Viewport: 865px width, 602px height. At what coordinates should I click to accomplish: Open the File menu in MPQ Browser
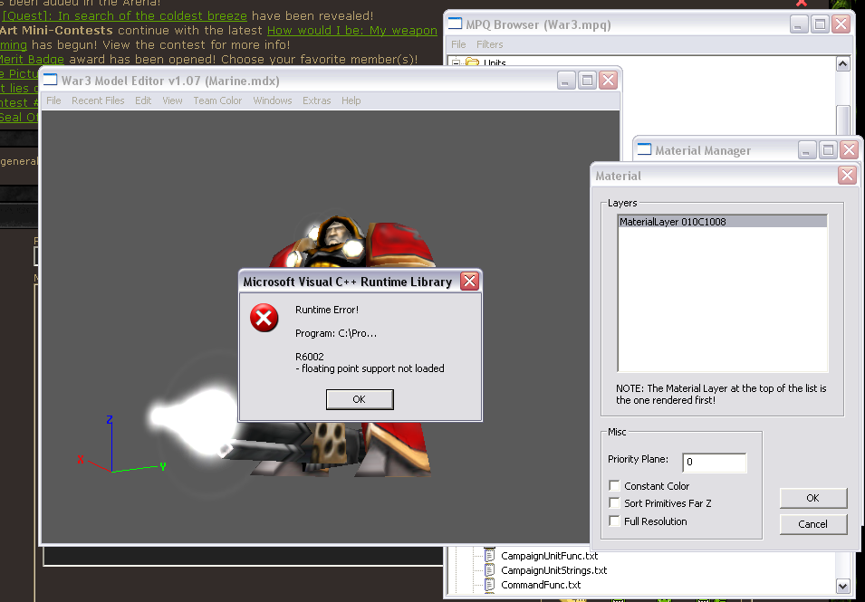click(458, 44)
